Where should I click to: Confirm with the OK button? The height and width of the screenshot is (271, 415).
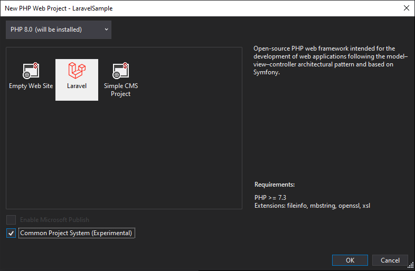[350, 260]
